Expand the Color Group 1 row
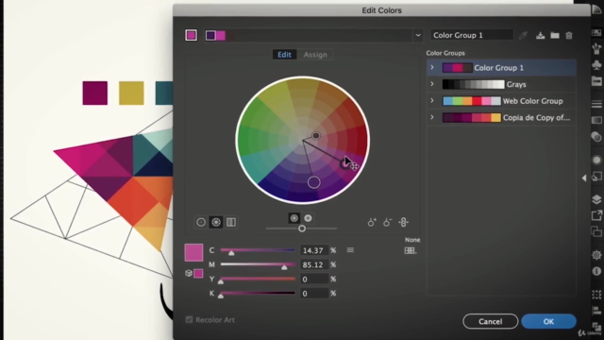Viewport: 604px width, 340px height. (x=432, y=67)
